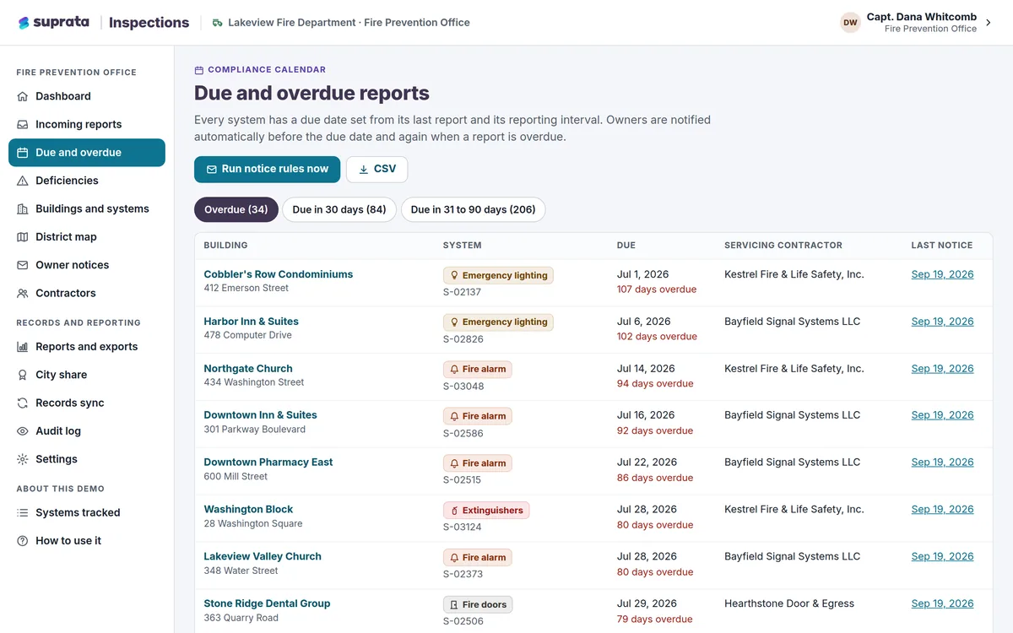Click the District map icon
Viewport: 1013px width, 633px height.
(23, 237)
